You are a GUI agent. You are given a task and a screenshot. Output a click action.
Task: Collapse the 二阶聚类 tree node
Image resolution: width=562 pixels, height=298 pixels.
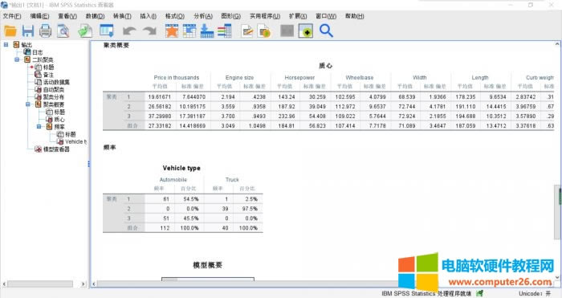click(17, 59)
